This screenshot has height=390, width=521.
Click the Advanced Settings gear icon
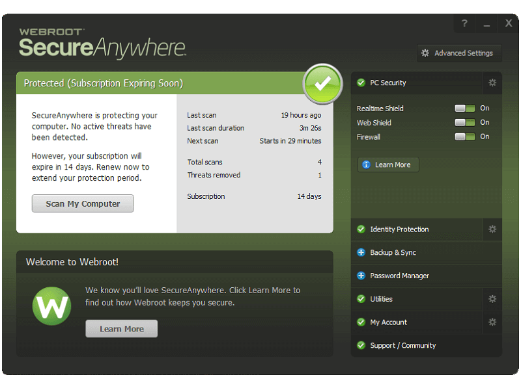[425, 53]
